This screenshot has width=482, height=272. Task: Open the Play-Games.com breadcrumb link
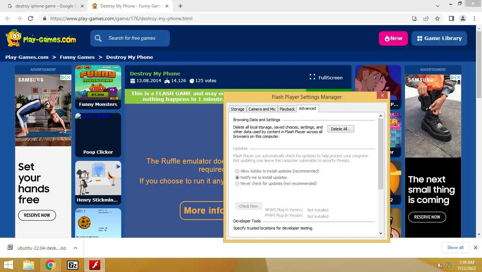(x=27, y=57)
